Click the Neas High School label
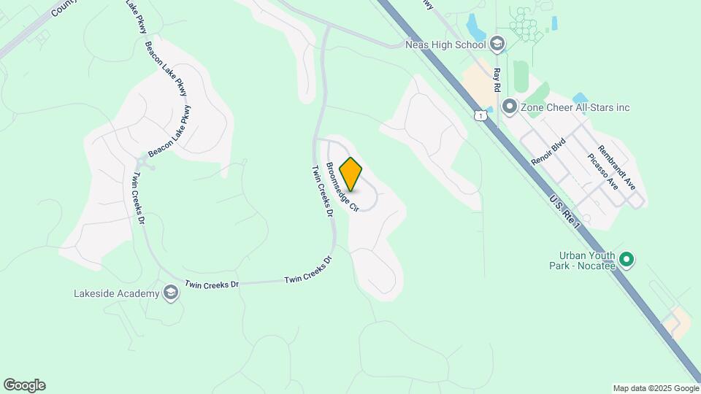 coord(445,45)
